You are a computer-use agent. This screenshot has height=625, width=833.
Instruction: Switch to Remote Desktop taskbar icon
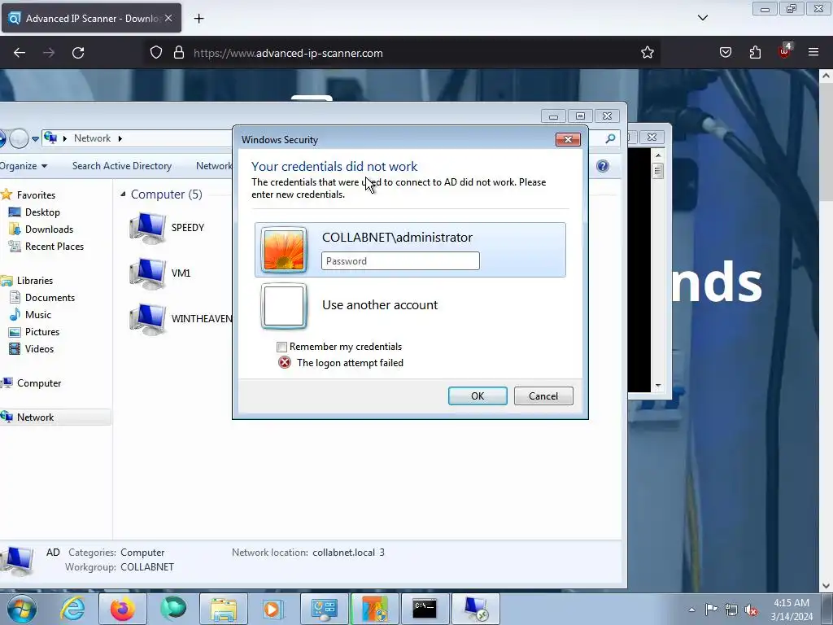coord(475,609)
